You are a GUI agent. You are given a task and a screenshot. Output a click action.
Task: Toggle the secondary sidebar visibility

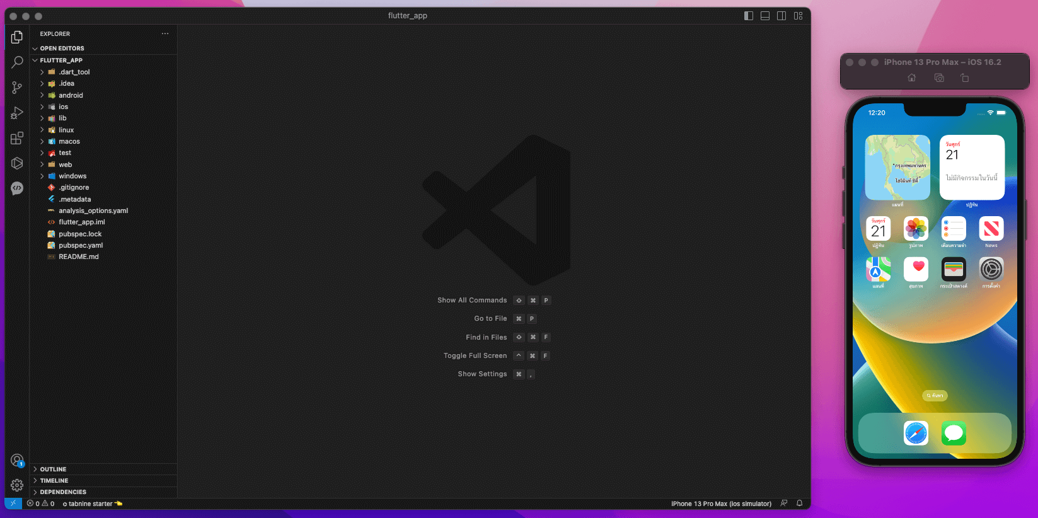[781, 16]
